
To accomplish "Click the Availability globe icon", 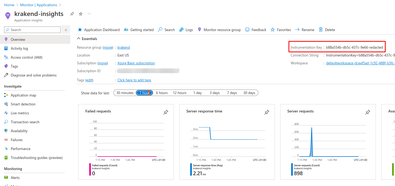I will [x=6, y=131].
